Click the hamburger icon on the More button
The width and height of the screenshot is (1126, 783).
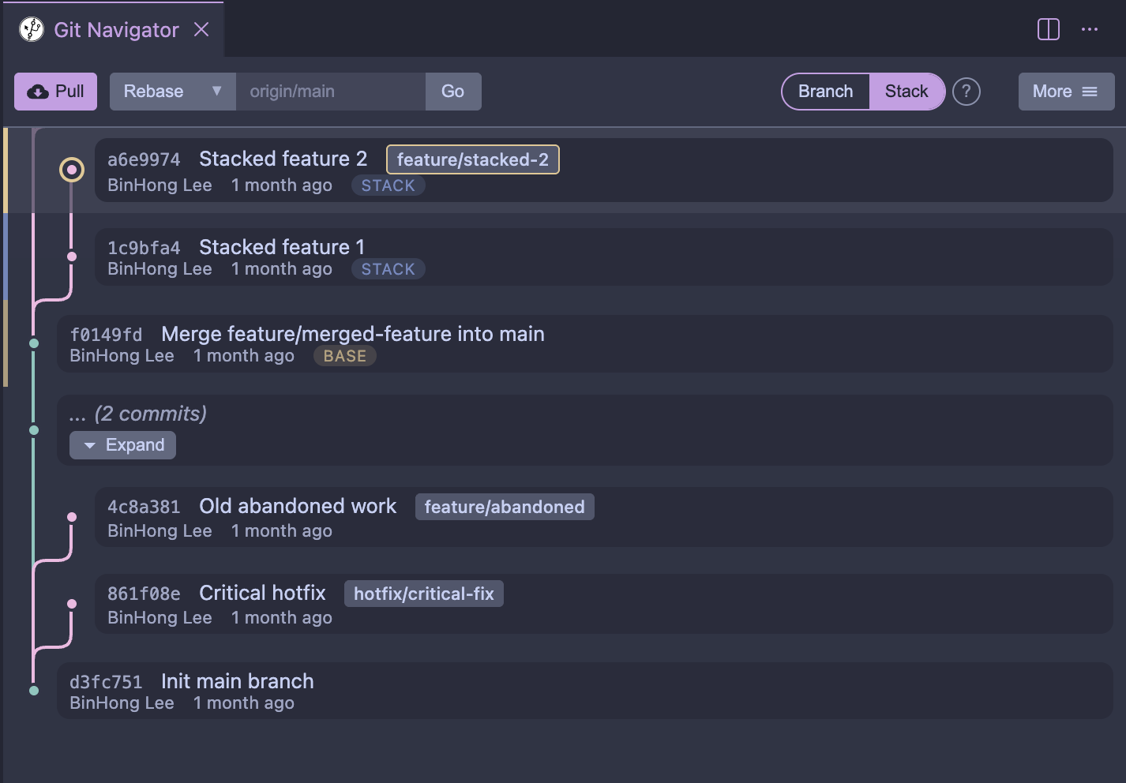(1090, 92)
